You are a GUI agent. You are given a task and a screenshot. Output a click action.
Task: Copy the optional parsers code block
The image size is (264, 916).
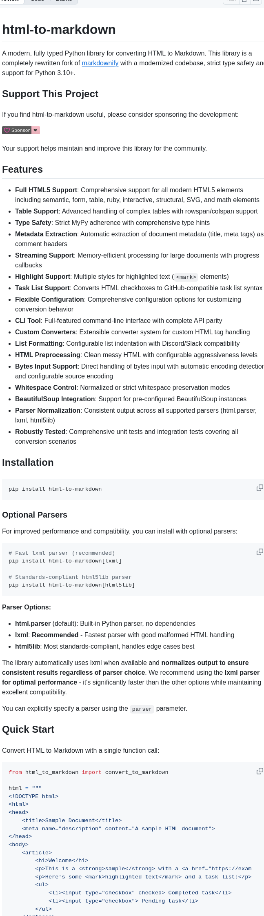pos(260,552)
